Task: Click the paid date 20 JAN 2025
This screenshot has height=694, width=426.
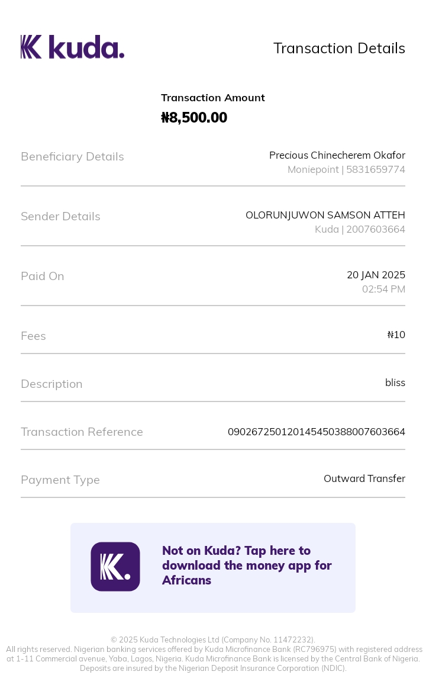Action: point(376,275)
